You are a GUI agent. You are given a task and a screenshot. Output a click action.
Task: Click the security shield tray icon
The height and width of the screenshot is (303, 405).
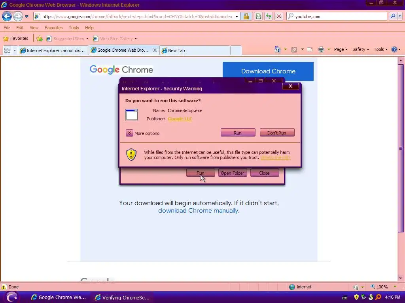pyautogui.click(x=356, y=297)
